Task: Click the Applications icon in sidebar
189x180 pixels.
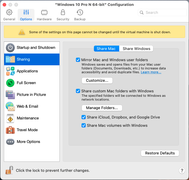Action: [x=10, y=71]
